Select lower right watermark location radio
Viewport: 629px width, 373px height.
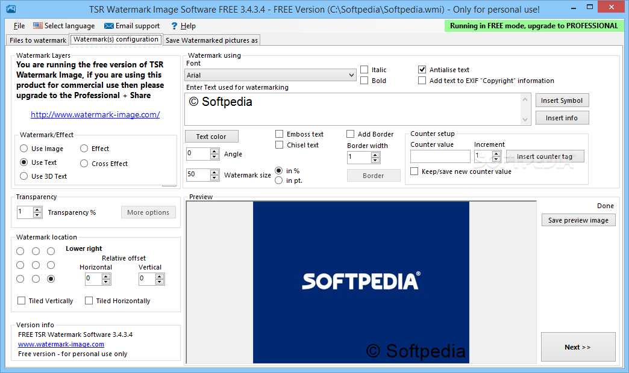[51, 279]
